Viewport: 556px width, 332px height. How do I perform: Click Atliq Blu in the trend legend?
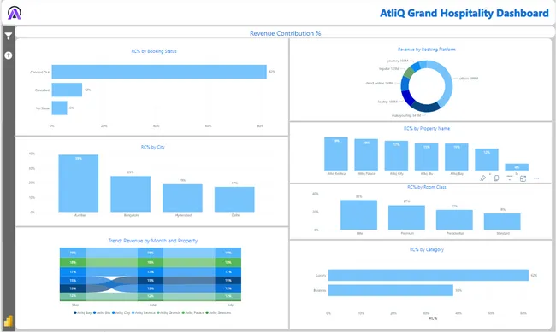[x=102, y=312]
